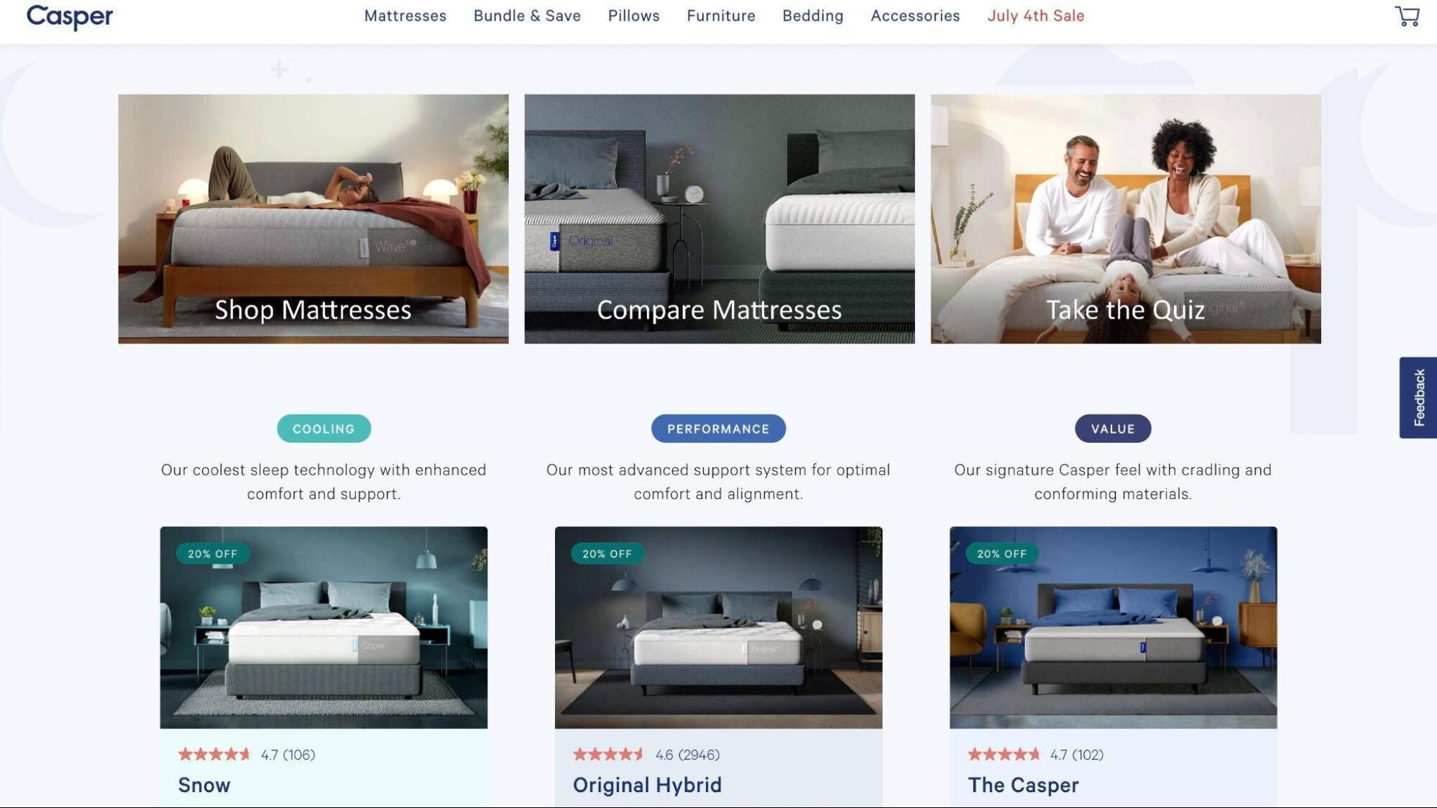
Task: Click the Original Hybrid product title
Action: (x=647, y=784)
